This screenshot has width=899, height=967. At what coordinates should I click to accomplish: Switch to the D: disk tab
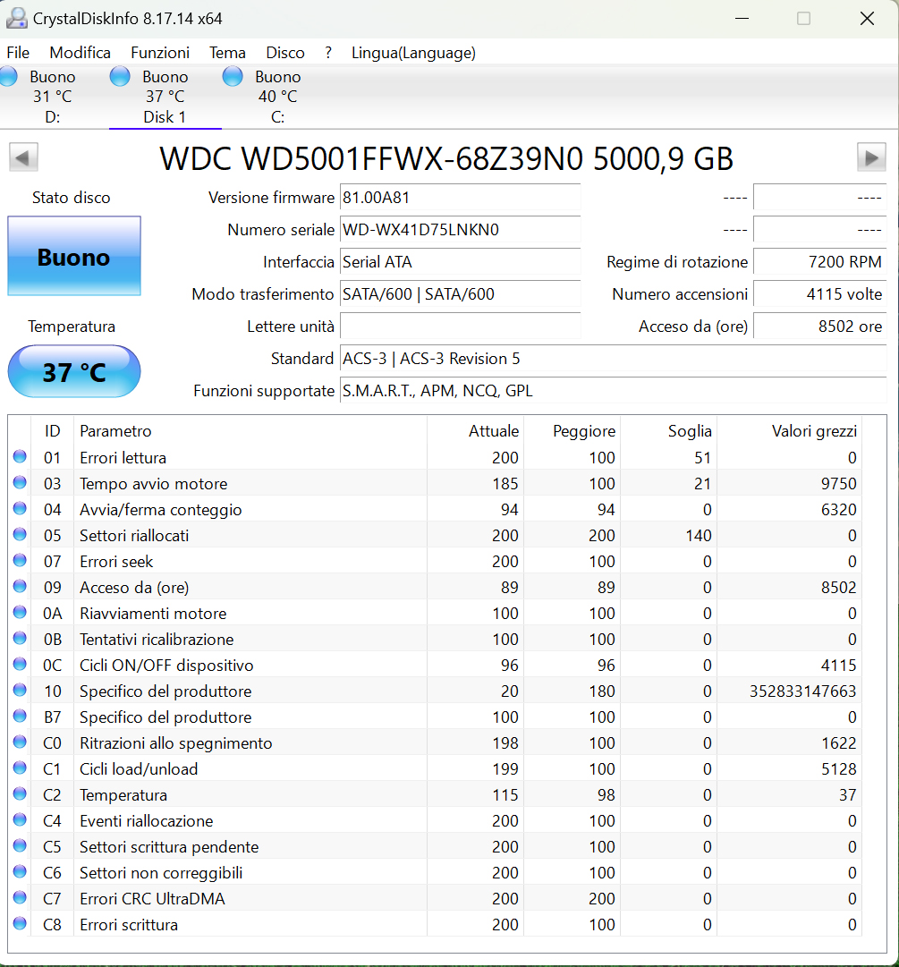53,97
